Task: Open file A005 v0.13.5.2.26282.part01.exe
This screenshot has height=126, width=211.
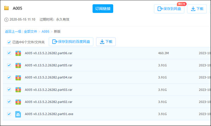Action: (49, 114)
